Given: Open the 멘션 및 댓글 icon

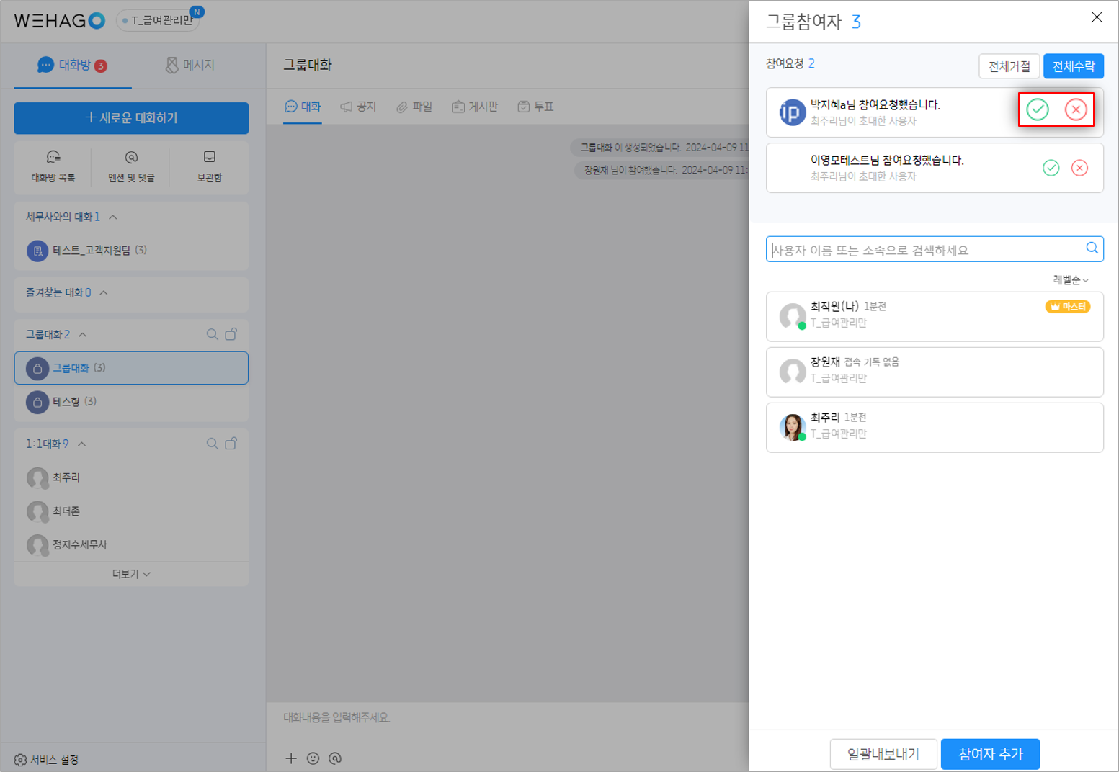Looking at the screenshot, I should tap(131, 166).
